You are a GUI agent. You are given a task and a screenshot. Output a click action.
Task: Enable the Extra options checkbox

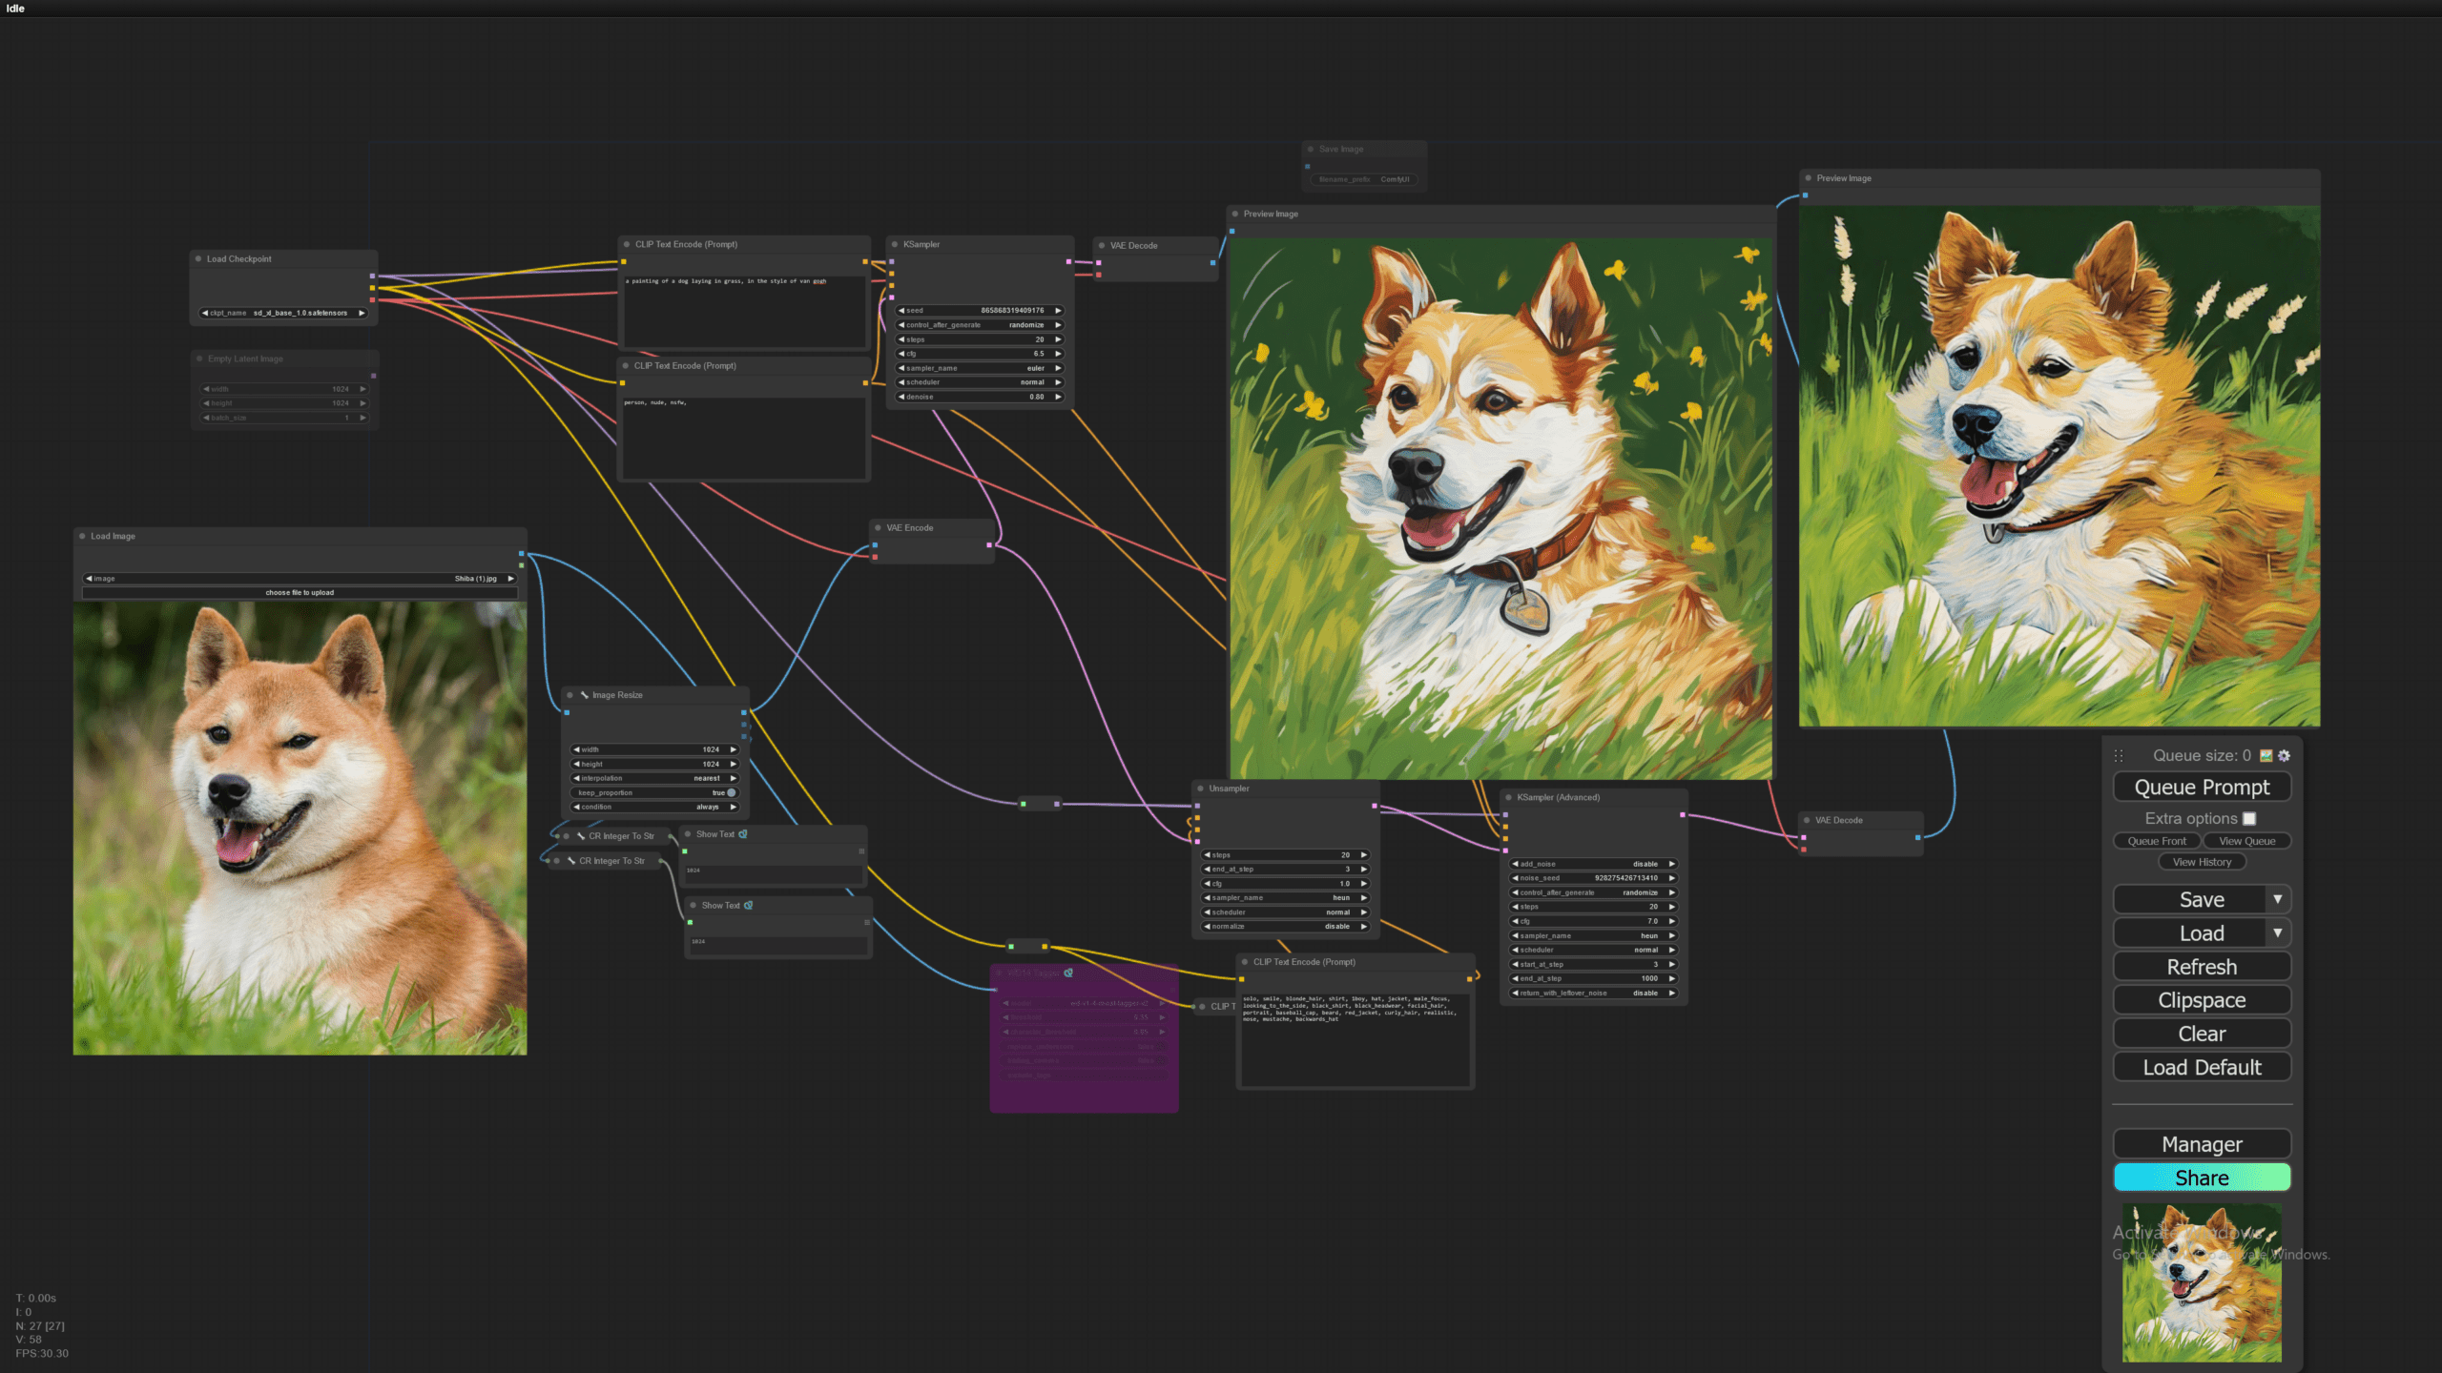pyautogui.click(x=2250, y=818)
